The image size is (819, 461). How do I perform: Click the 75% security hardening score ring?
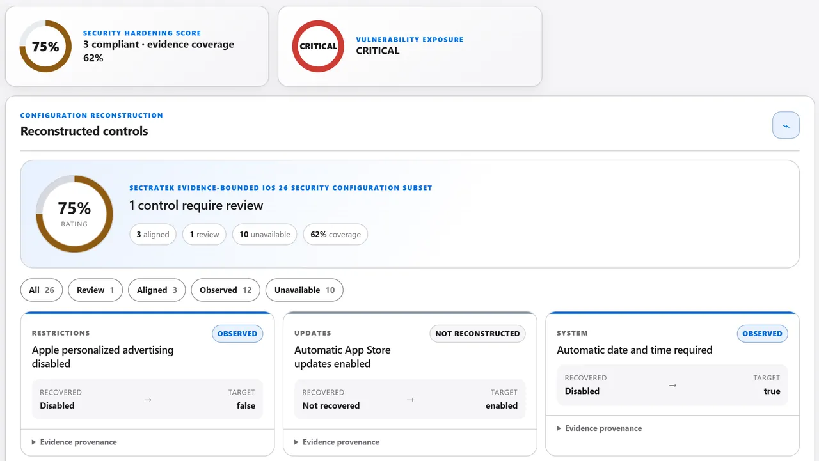pos(45,46)
